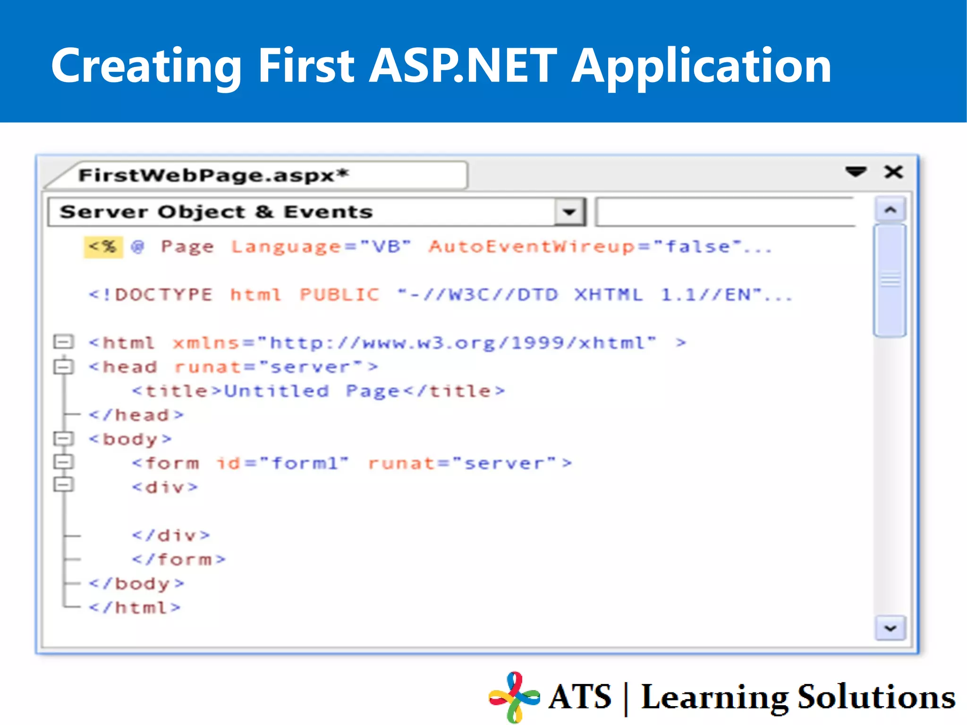The height and width of the screenshot is (725, 967).
Task: Collapse the html xmlns element
Action: 63,342
